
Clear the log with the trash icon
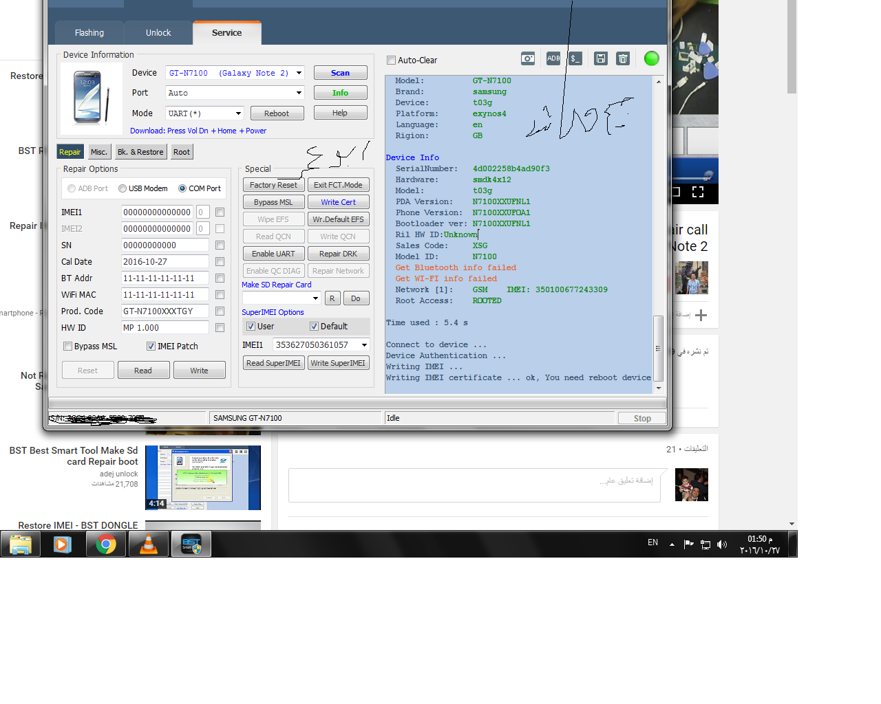(x=623, y=58)
